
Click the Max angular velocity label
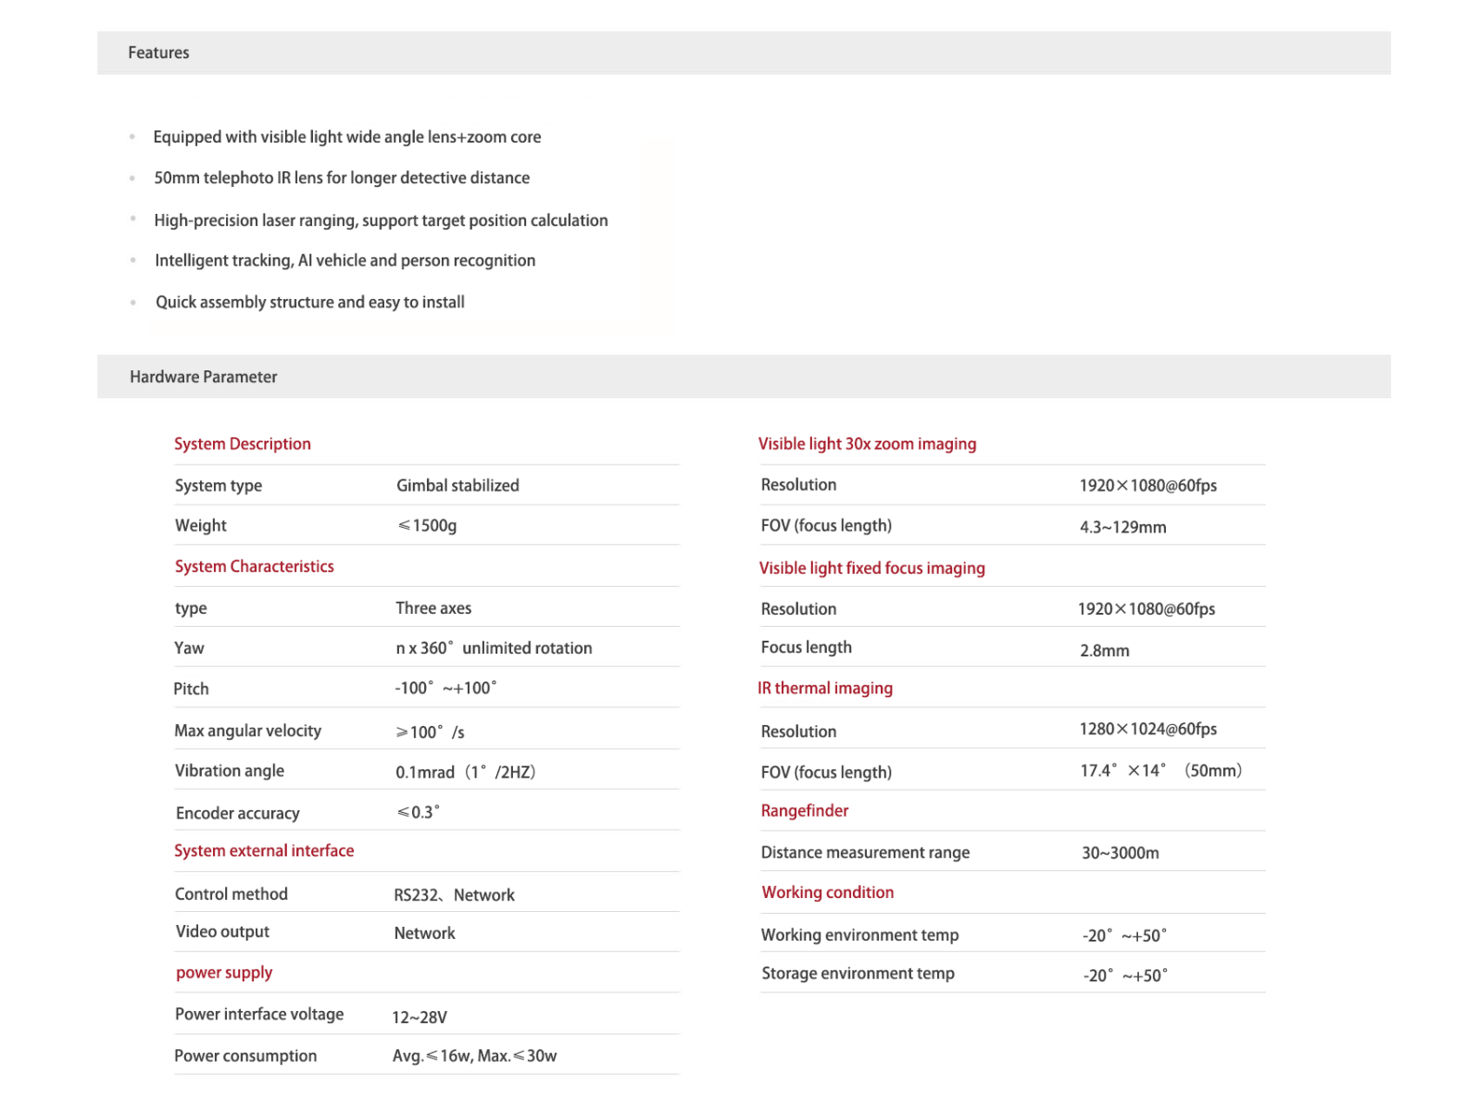click(x=247, y=730)
